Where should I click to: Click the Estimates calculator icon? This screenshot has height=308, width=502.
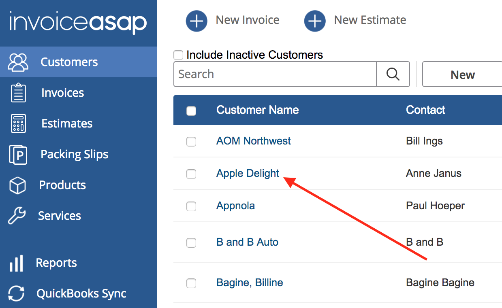18,123
